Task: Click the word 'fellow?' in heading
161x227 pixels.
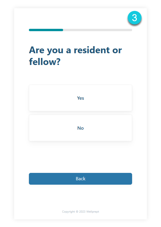Action: click(45, 62)
